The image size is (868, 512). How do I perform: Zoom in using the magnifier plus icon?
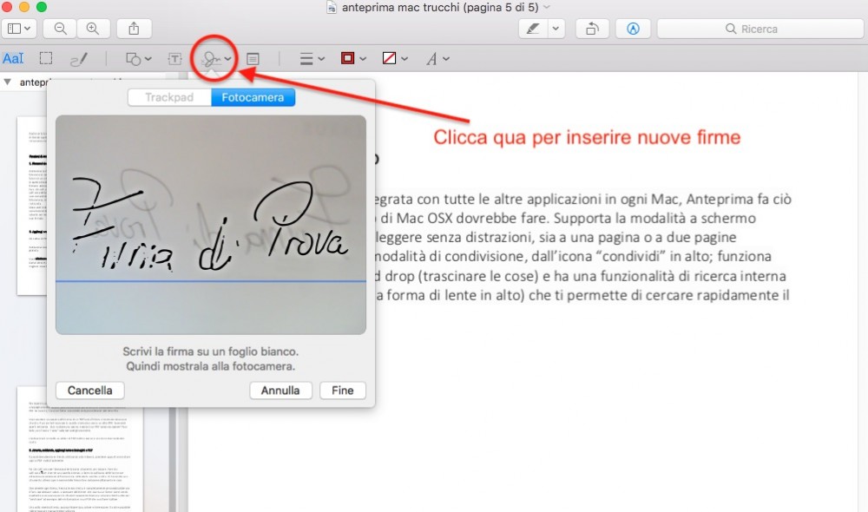click(92, 28)
